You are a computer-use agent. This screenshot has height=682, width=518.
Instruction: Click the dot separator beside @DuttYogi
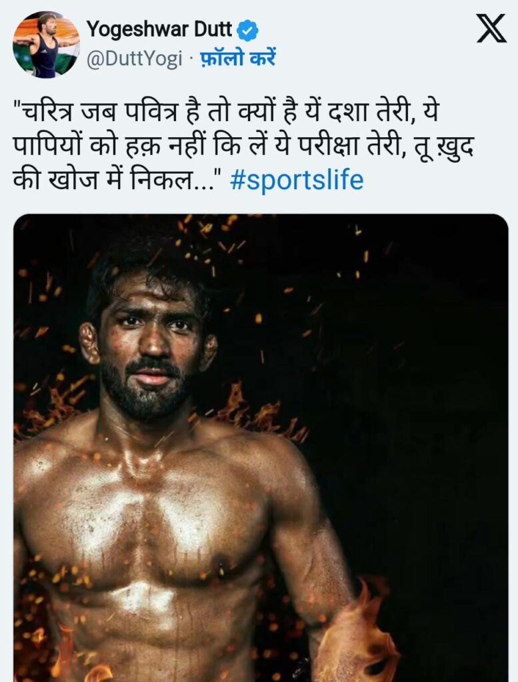(x=191, y=59)
